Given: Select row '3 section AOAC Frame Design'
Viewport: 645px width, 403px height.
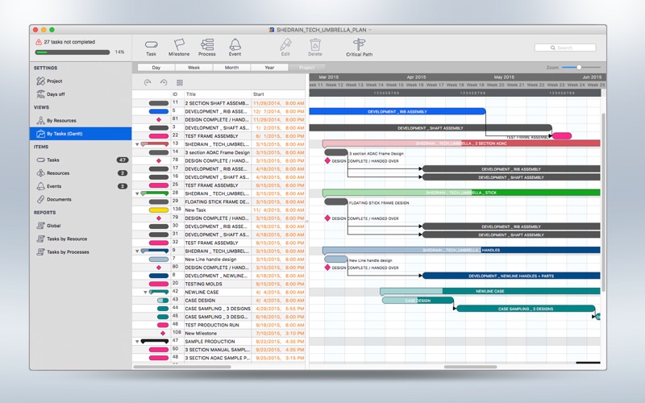Looking at the screenshot, I should [x=218, y=152].
